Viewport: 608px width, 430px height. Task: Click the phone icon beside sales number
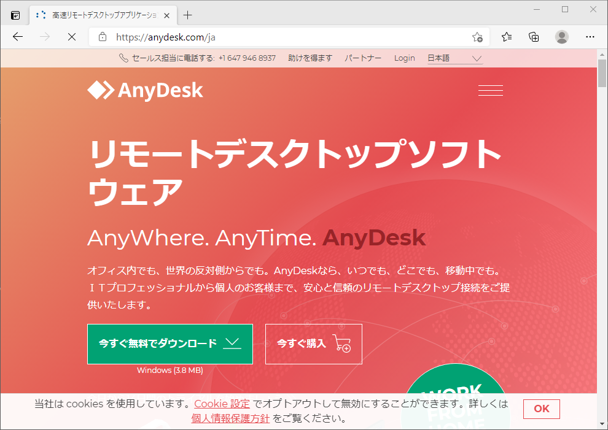pyautogui.click(x=123, y=58)
